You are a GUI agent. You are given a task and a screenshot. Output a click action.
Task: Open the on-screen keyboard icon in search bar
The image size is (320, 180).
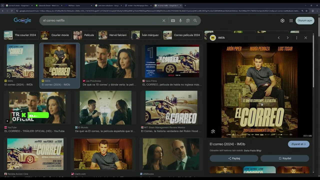coord(173,20)
